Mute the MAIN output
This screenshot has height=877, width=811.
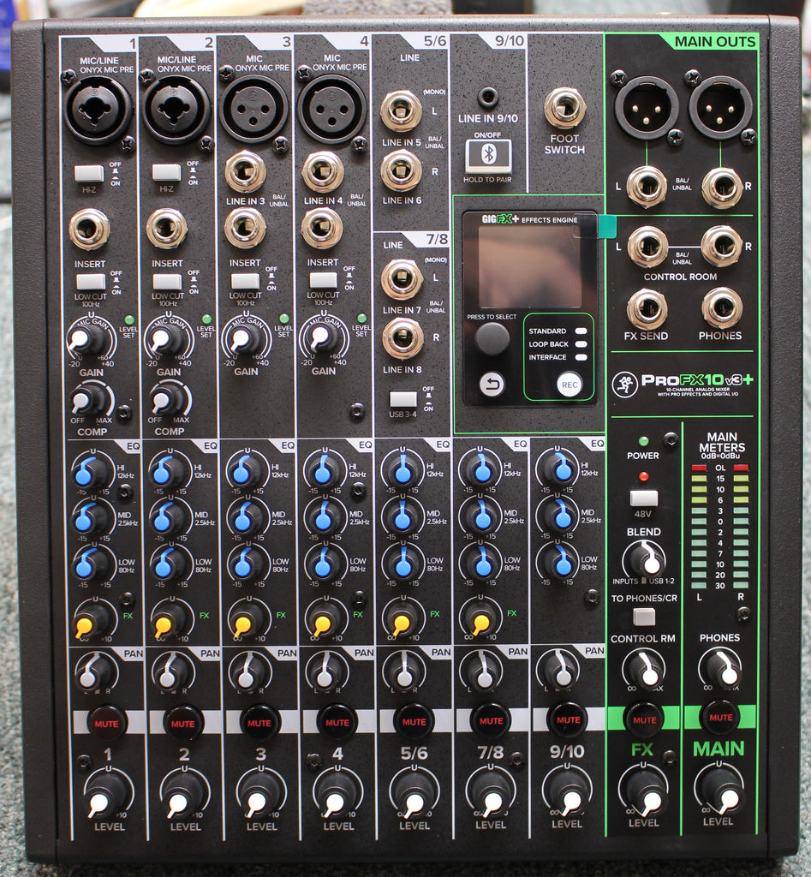(720, 717)
